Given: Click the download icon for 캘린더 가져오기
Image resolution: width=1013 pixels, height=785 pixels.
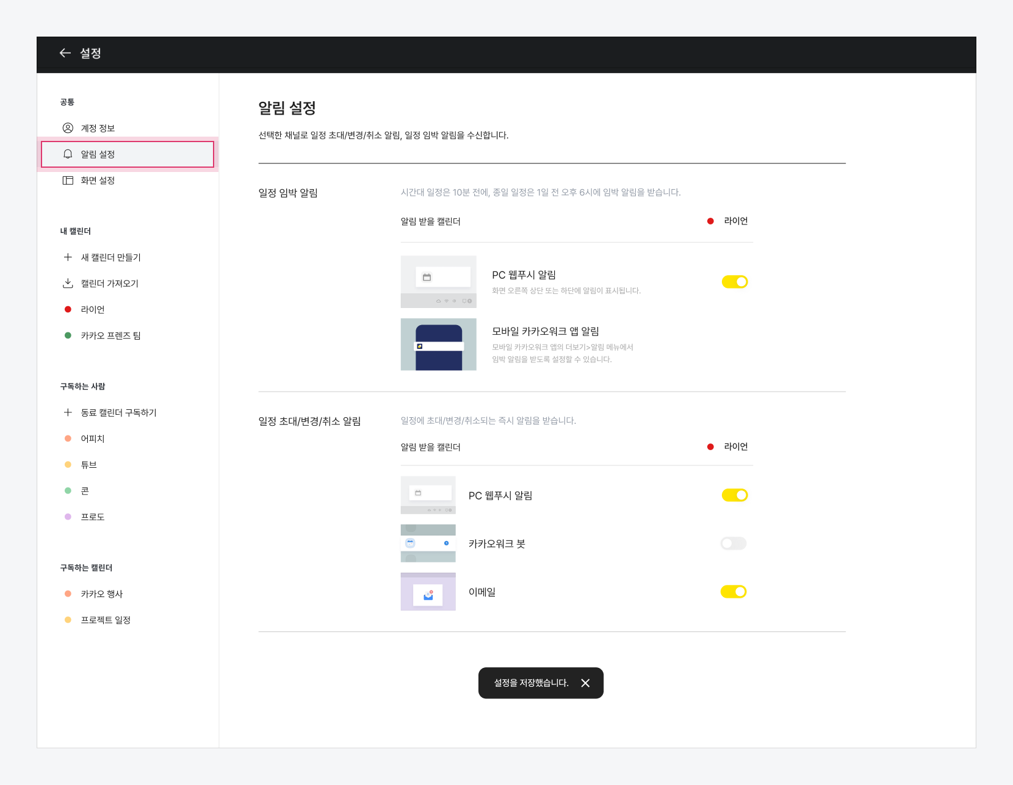Looking at the screenshot, I should click(x=68, y=284).
